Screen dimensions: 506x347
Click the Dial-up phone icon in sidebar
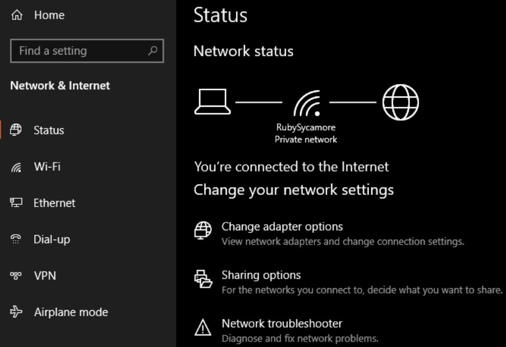point(16,239)
